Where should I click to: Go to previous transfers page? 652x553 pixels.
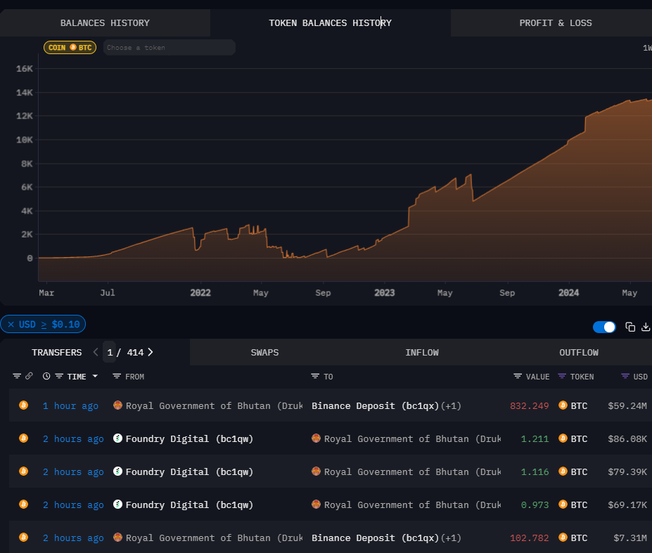pyautogui.click(x=96, y=352)
